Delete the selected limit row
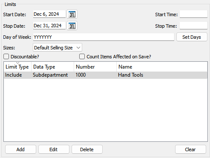The height and width of the screenshot is (158, 210). coord(87,149)
